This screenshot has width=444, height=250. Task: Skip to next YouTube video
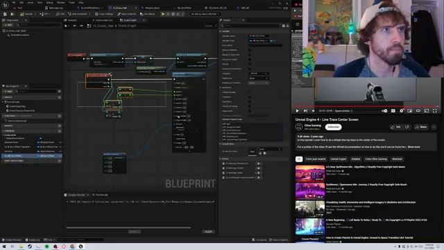click(305, 111)
